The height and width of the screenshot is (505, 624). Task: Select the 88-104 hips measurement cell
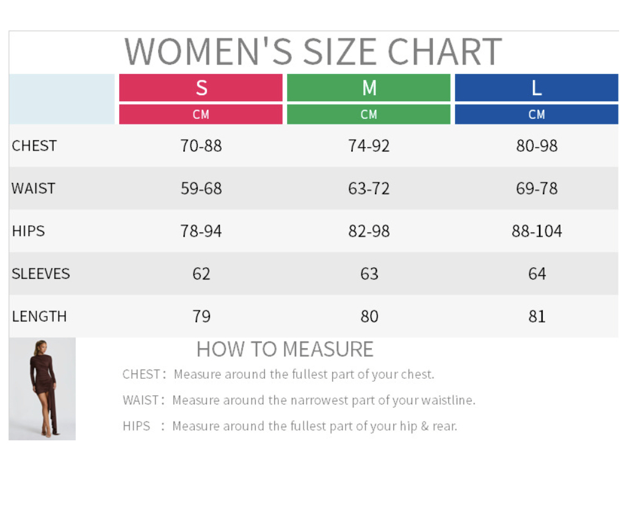pos(537,231)
